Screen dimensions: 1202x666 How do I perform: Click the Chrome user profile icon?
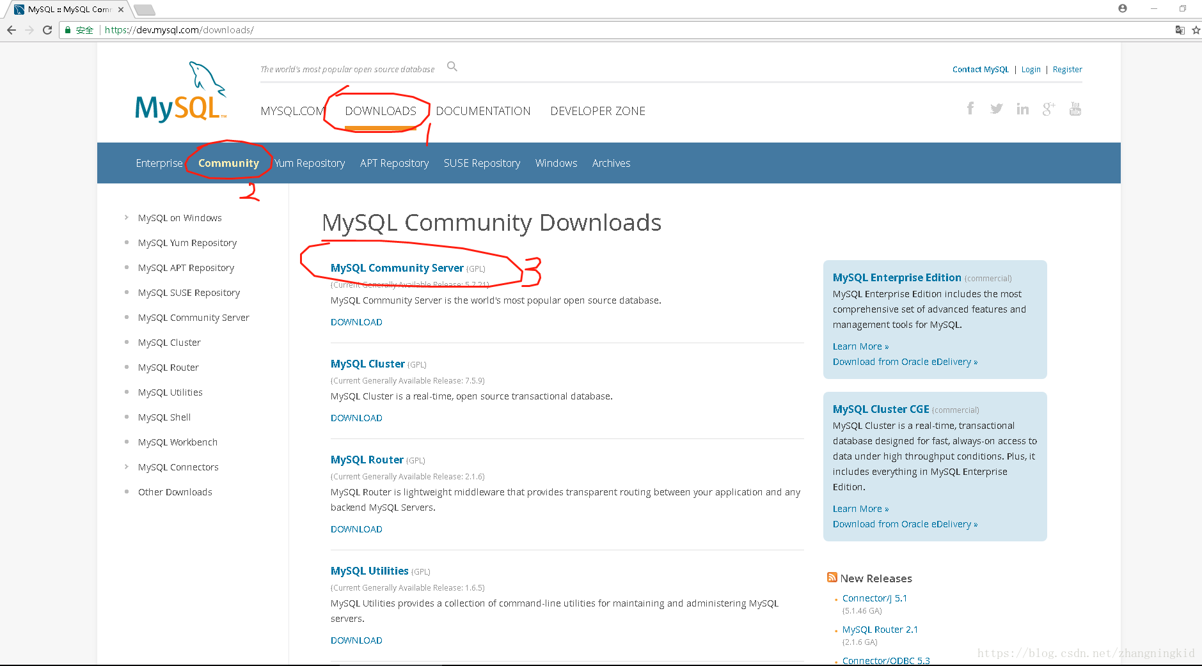[x=1123, y=8]
